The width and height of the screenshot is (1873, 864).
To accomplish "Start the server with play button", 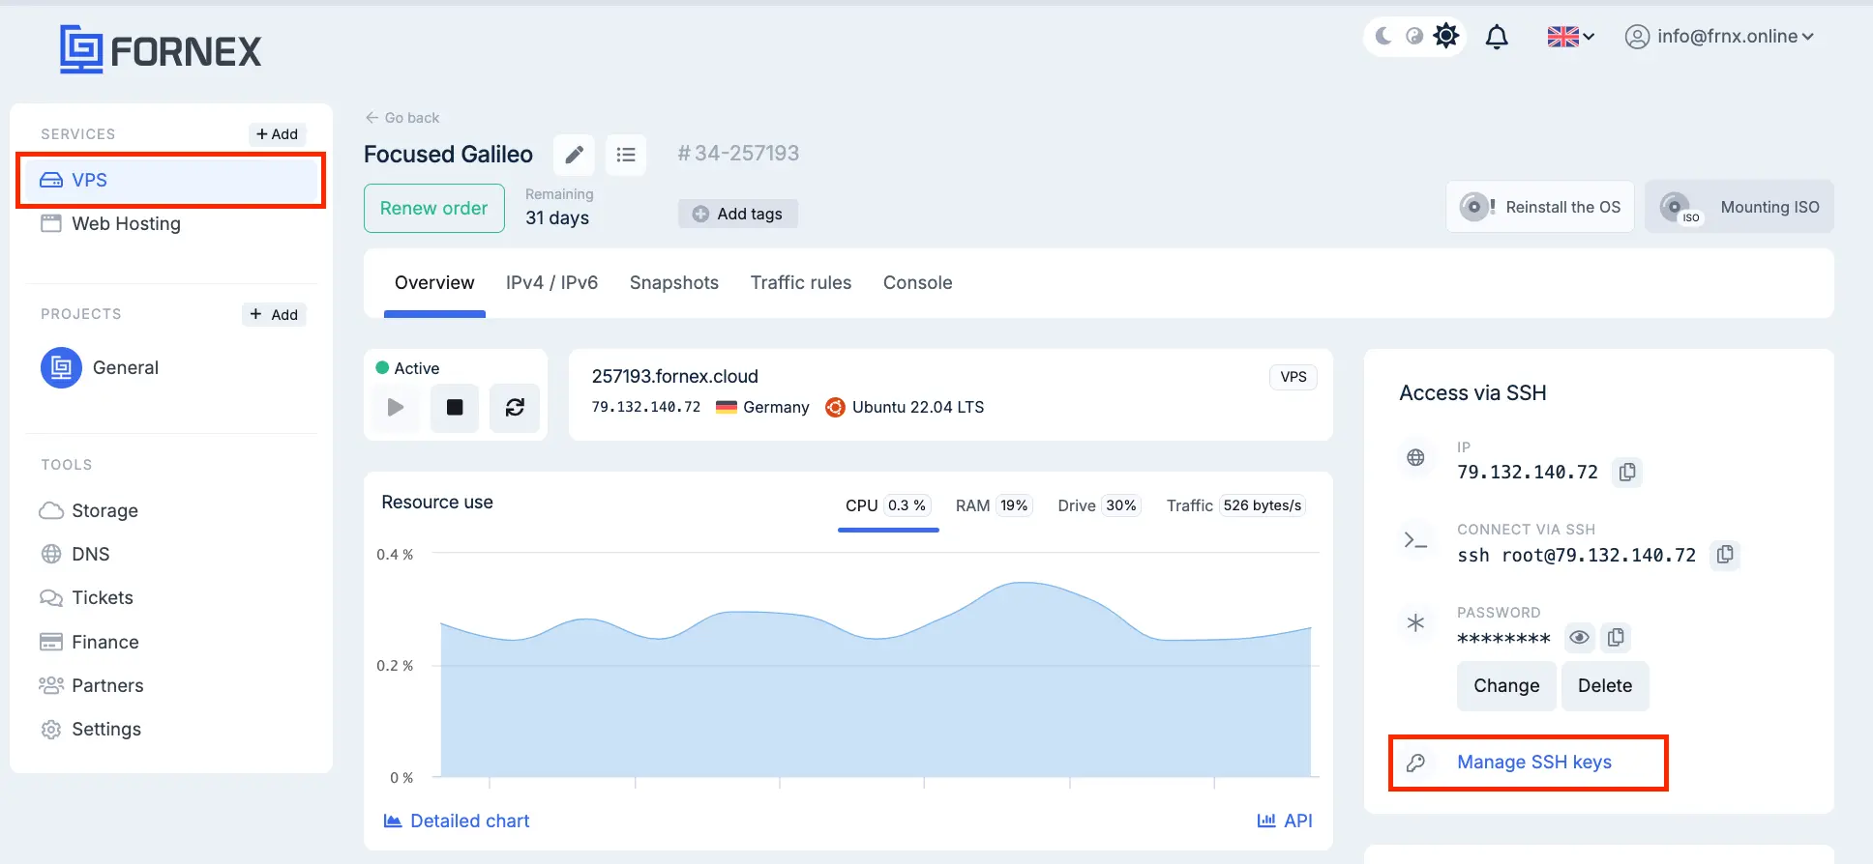I will point(396,407).
